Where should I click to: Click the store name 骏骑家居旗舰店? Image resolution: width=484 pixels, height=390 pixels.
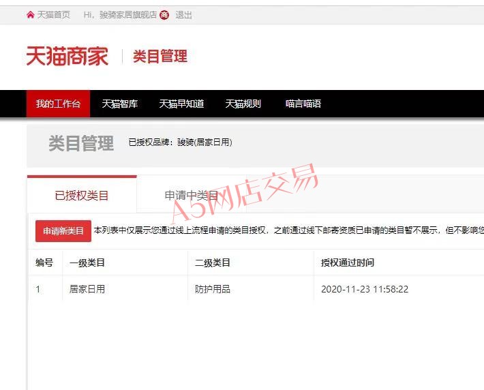(x=128, y=15)
